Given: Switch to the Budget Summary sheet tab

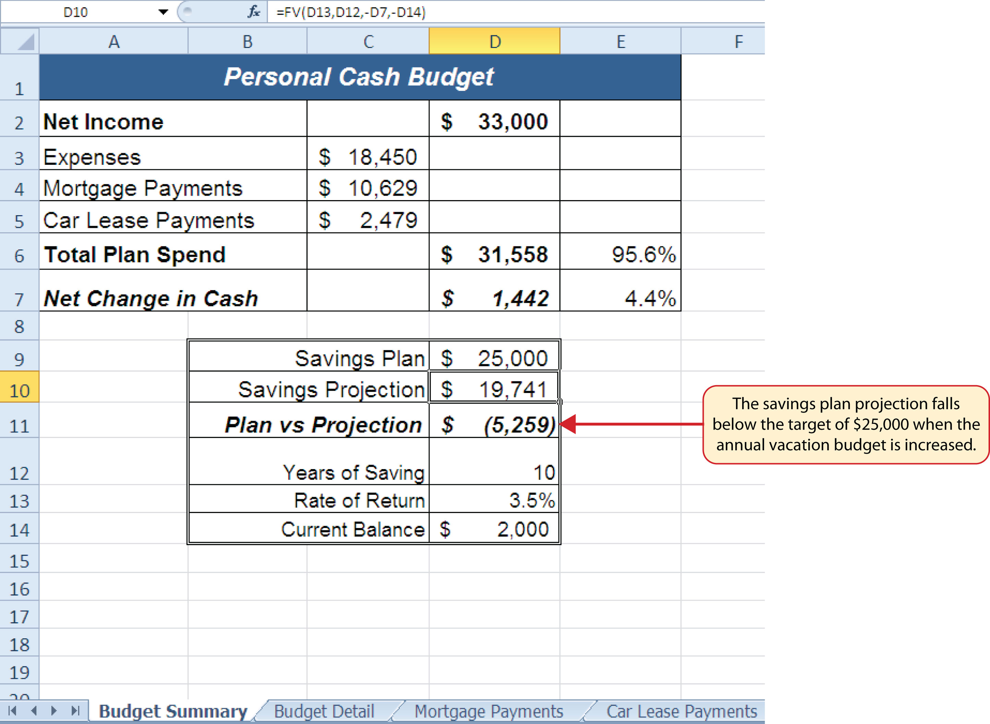Looking at the screenshot, I should 173,711.
